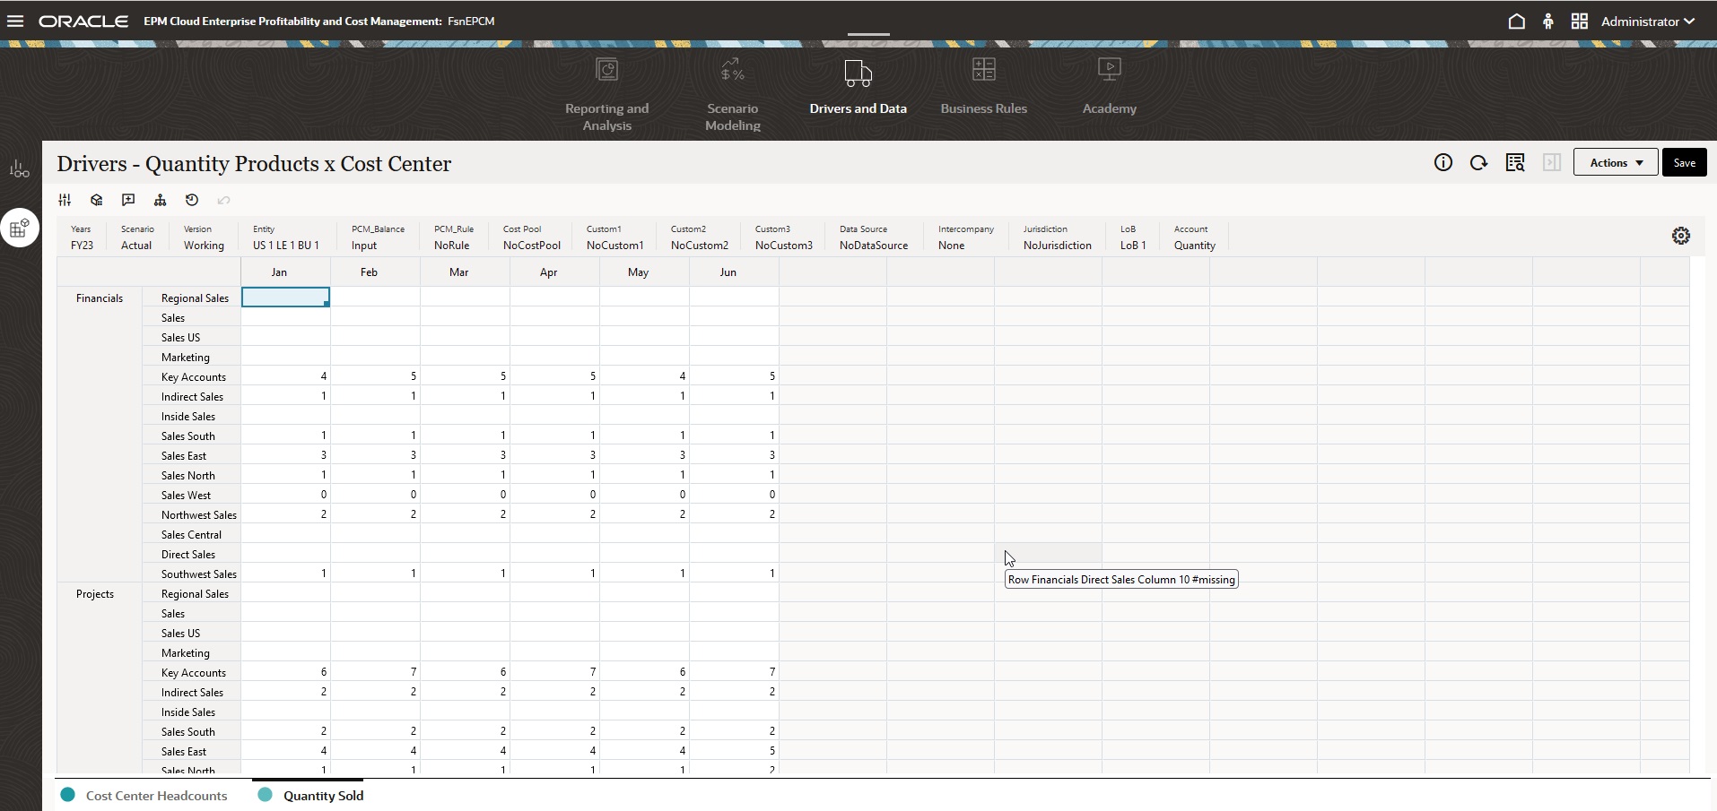Viewport: 1717px width, 811px height.
Task: Click the member hierarchy icon
Action: [161, 199]
